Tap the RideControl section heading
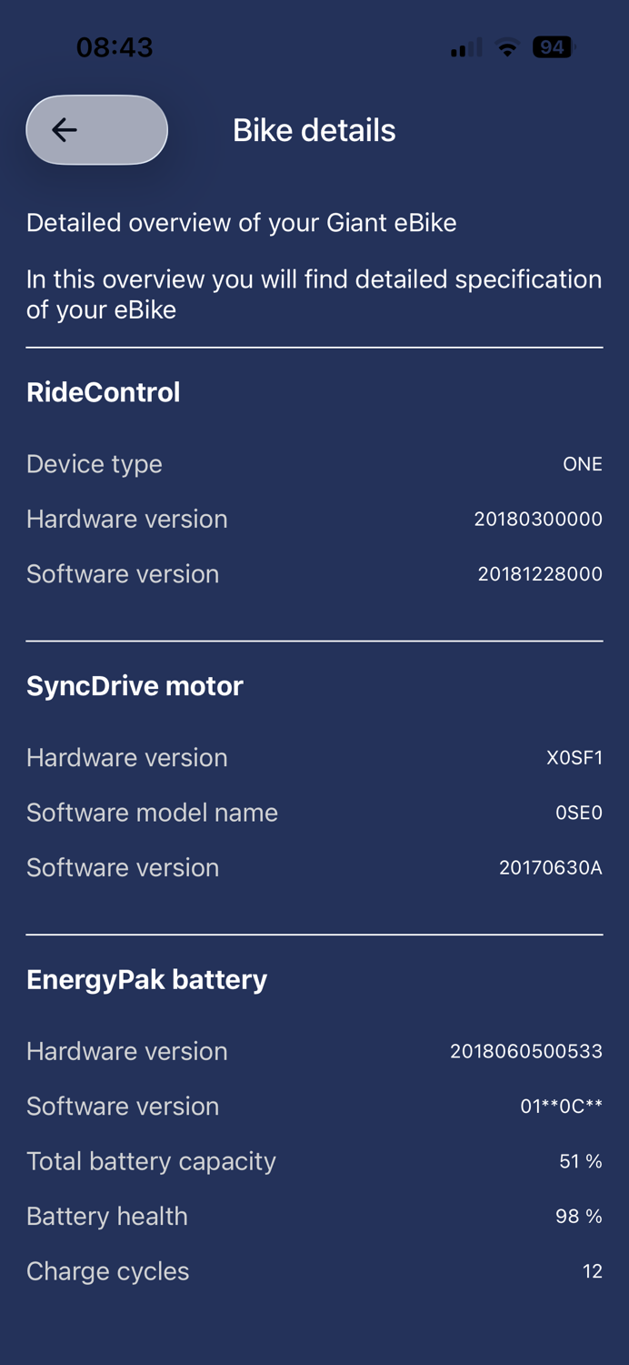629x1365 pixels. click(x=104, y=392)
